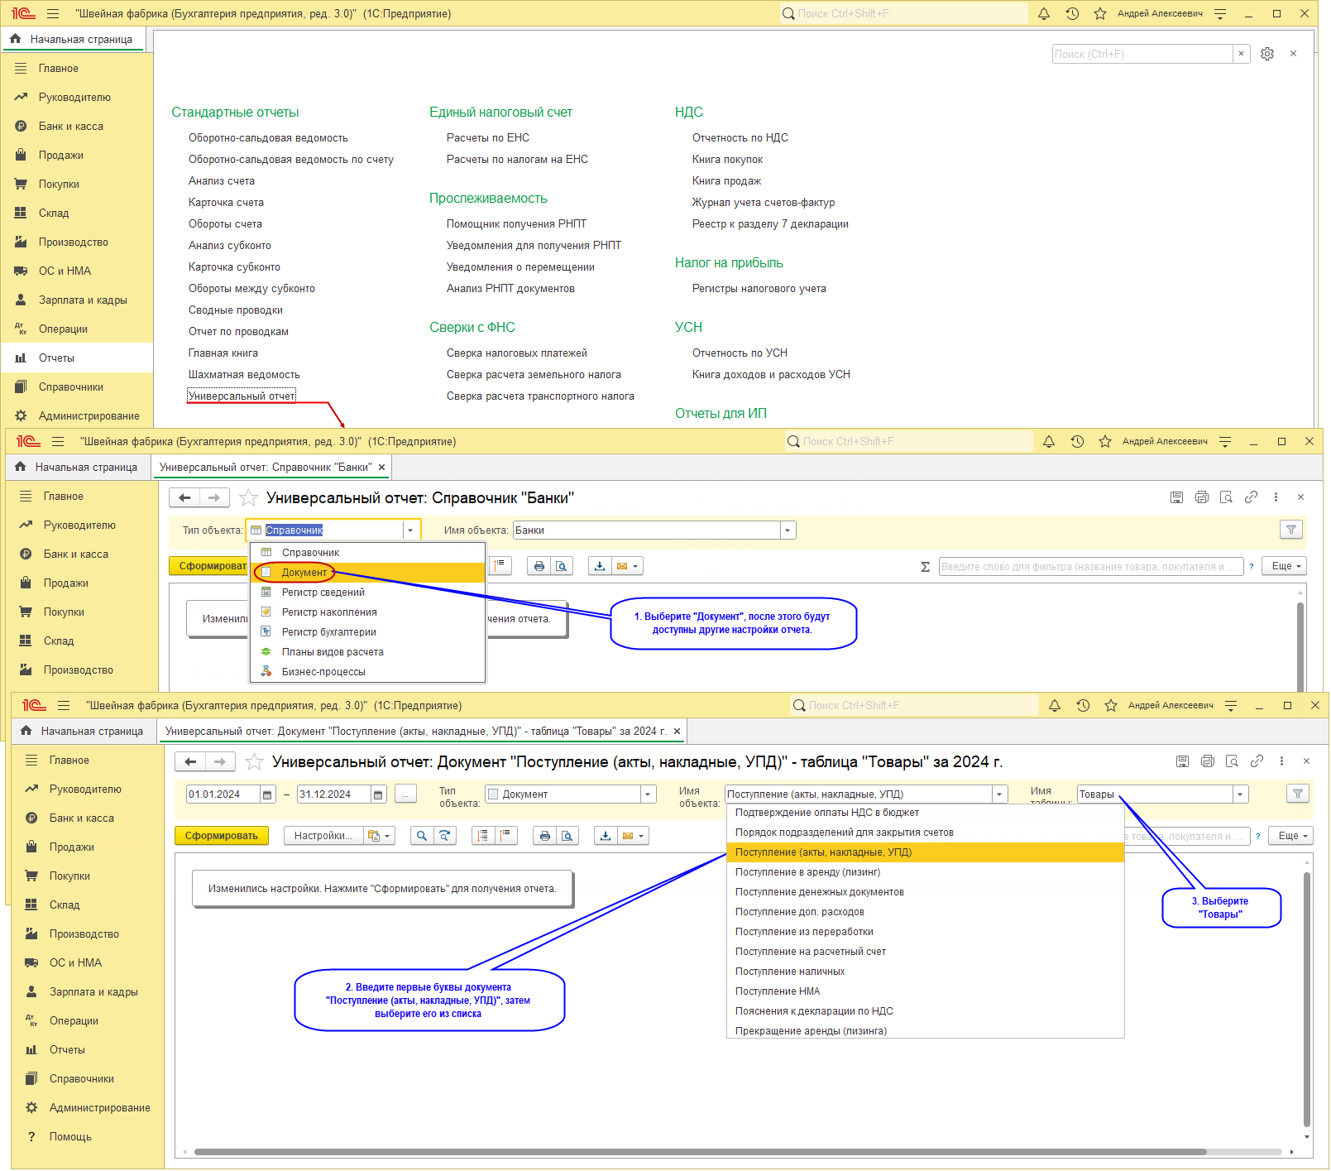Focus the Поиск (Ctrl+F) field in reports panel

[1142, 54]
